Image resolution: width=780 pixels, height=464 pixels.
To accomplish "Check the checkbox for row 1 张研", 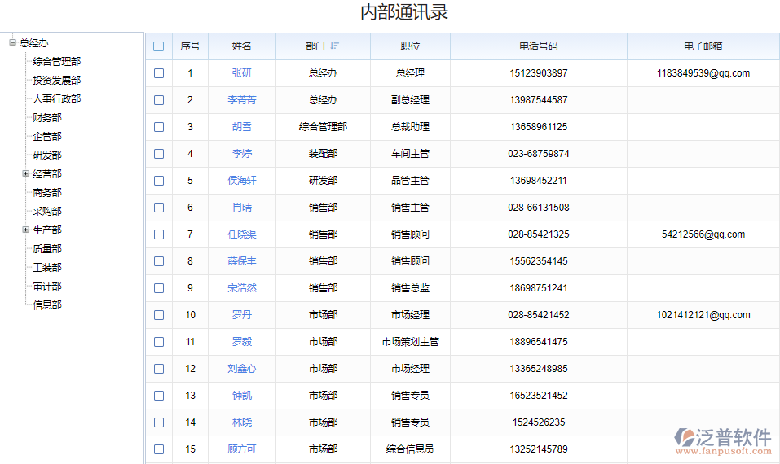I will pyautogui.click(x=158, y=73).
